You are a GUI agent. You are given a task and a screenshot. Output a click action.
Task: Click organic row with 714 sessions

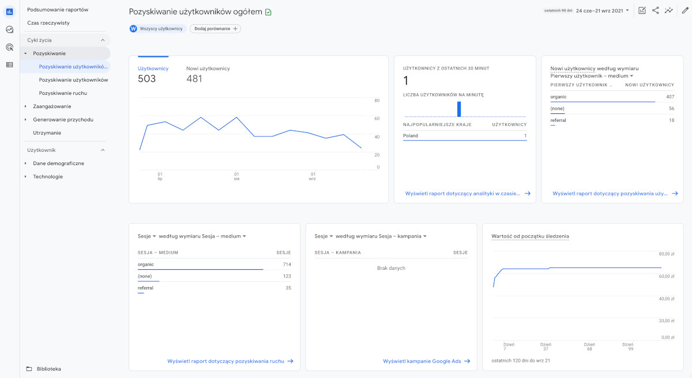[214, 265]
